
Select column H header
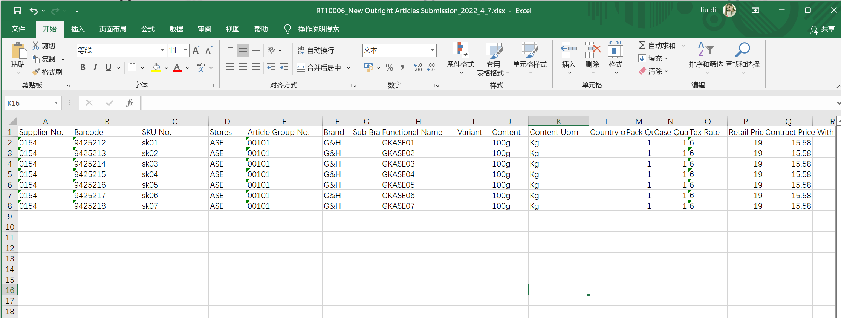point(418,121)
